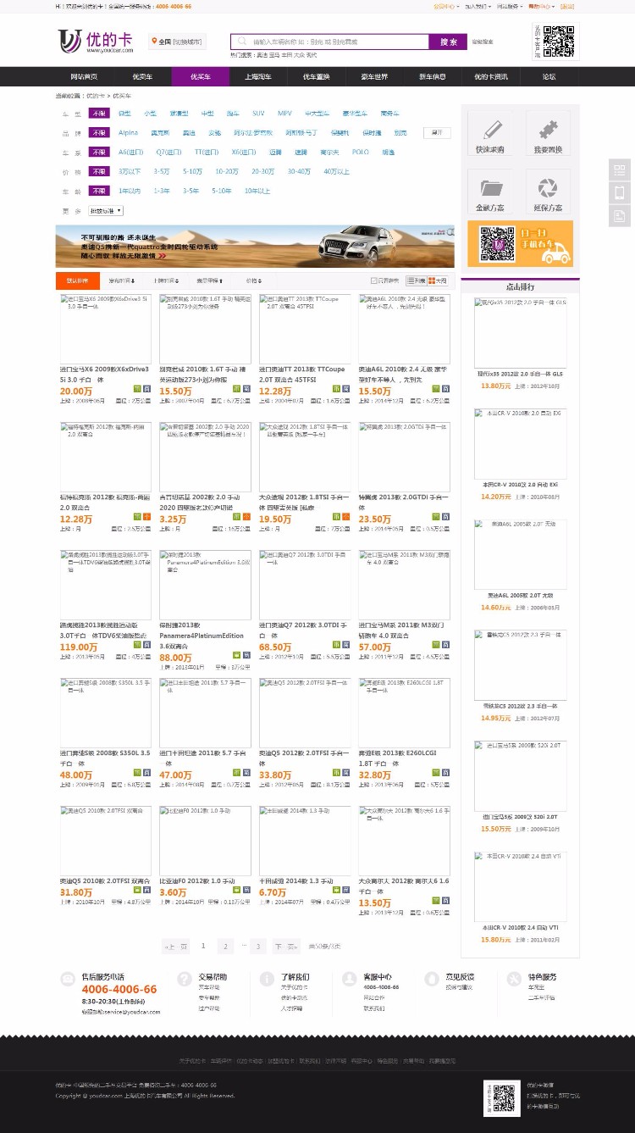Click the 交易帮助 question mark icon
This screenshot has width=635, height=1133.
click(x=185, y=979)
